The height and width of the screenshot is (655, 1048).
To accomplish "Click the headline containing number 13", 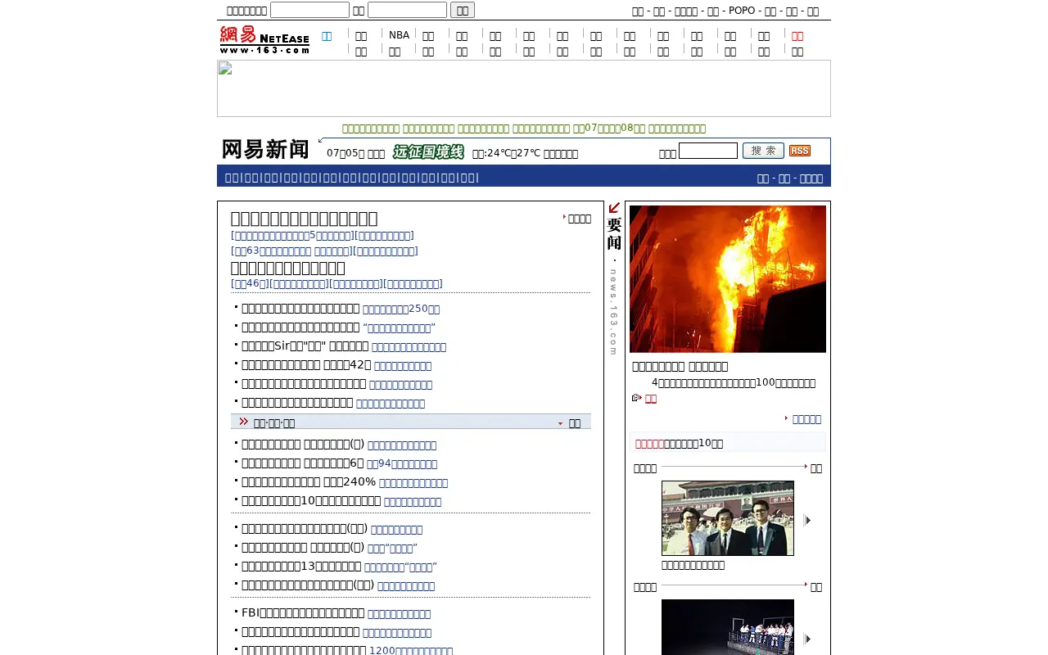I will click(301, 566).
